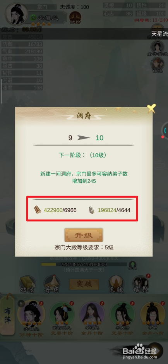The width and height of the screenshot is (168, 364).
Task: Select disciple 秦忆艳 portrait
Action: coord(92,314)
